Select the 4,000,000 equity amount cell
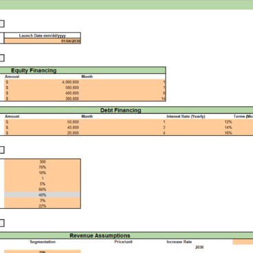Screen dimensions: 253x253 click(42, 82)
